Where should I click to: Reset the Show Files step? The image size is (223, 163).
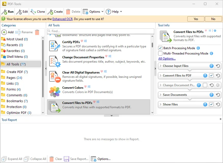click(x=218, y=104)
